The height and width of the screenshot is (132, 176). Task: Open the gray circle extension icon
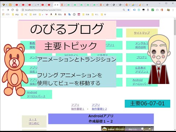click(x=157, y=10)
